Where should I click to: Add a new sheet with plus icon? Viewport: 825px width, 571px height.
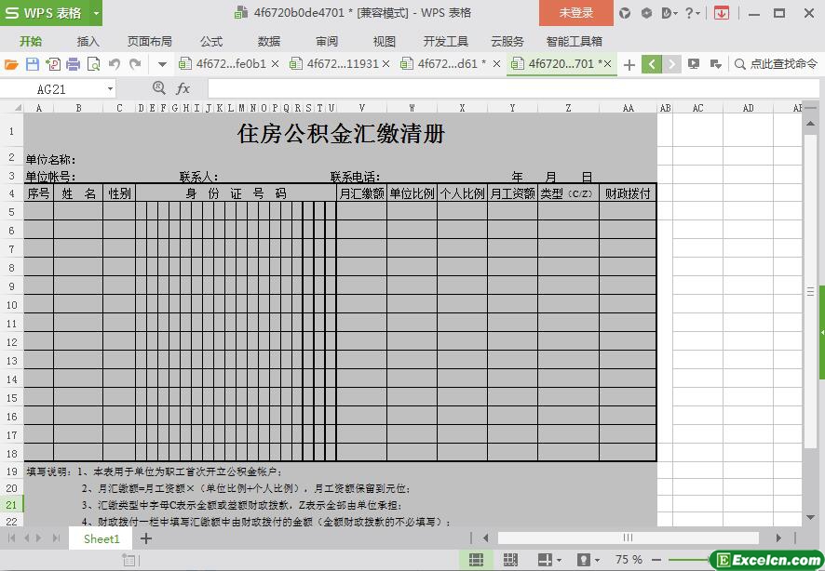[146, 538]
